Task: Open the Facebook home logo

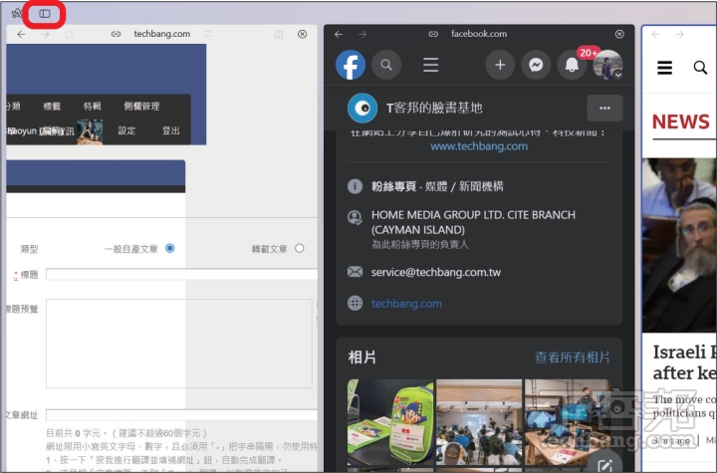Action: 351,65
